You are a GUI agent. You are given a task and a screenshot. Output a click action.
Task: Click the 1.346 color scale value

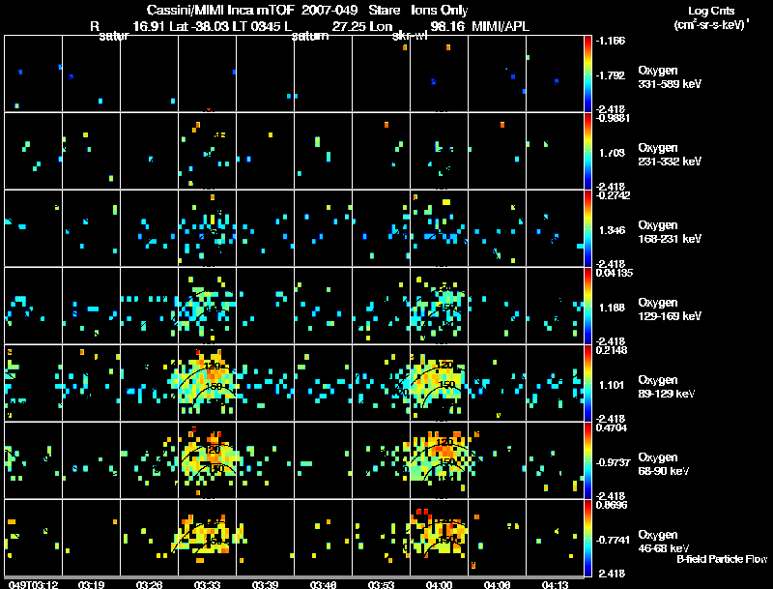[x=612, y=230]
